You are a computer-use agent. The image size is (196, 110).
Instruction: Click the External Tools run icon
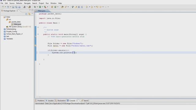pyautogui.click(x=45, y=7)
